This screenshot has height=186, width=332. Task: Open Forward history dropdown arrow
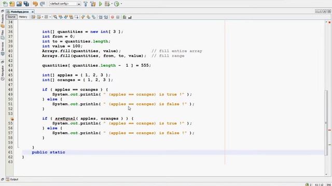pos(50,17)
